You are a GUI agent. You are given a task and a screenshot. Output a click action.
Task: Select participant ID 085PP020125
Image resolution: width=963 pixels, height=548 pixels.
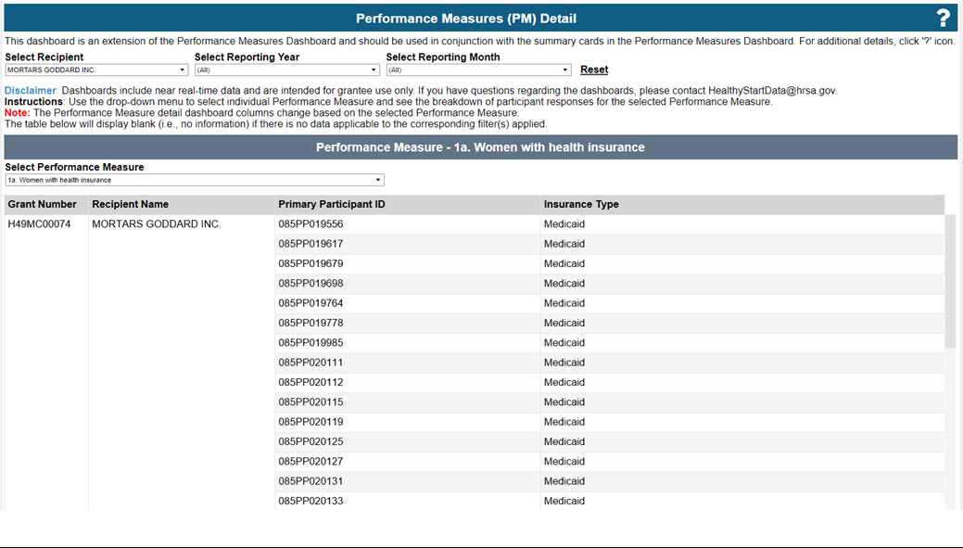click(x=310, y=441)
